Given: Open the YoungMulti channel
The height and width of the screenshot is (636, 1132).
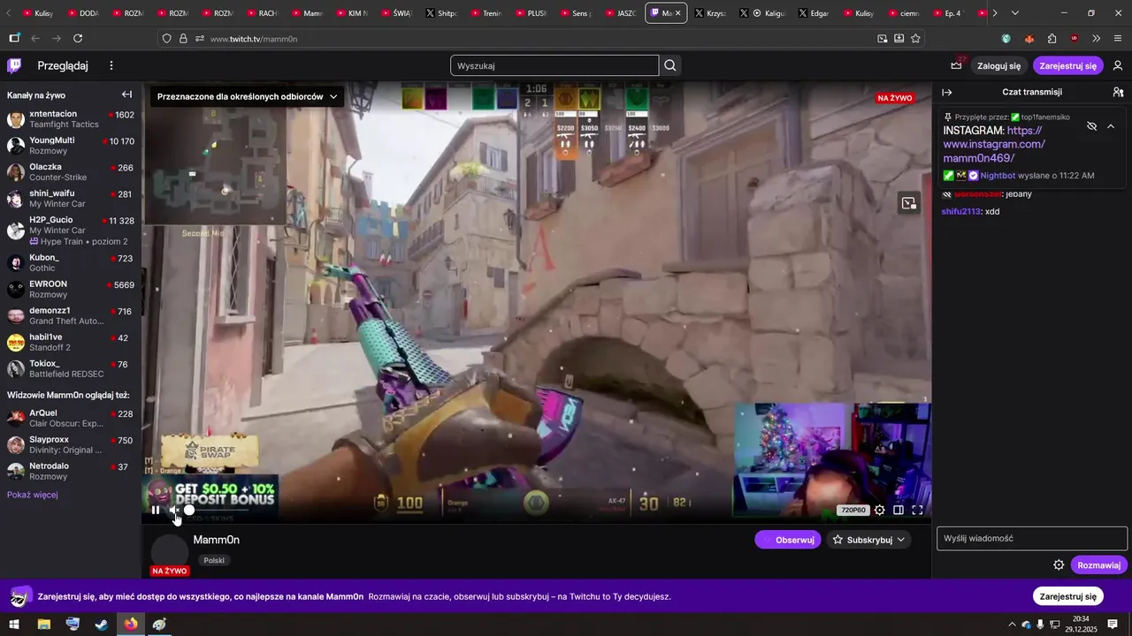Looking at the screenshot, I should tap(71, 146).
